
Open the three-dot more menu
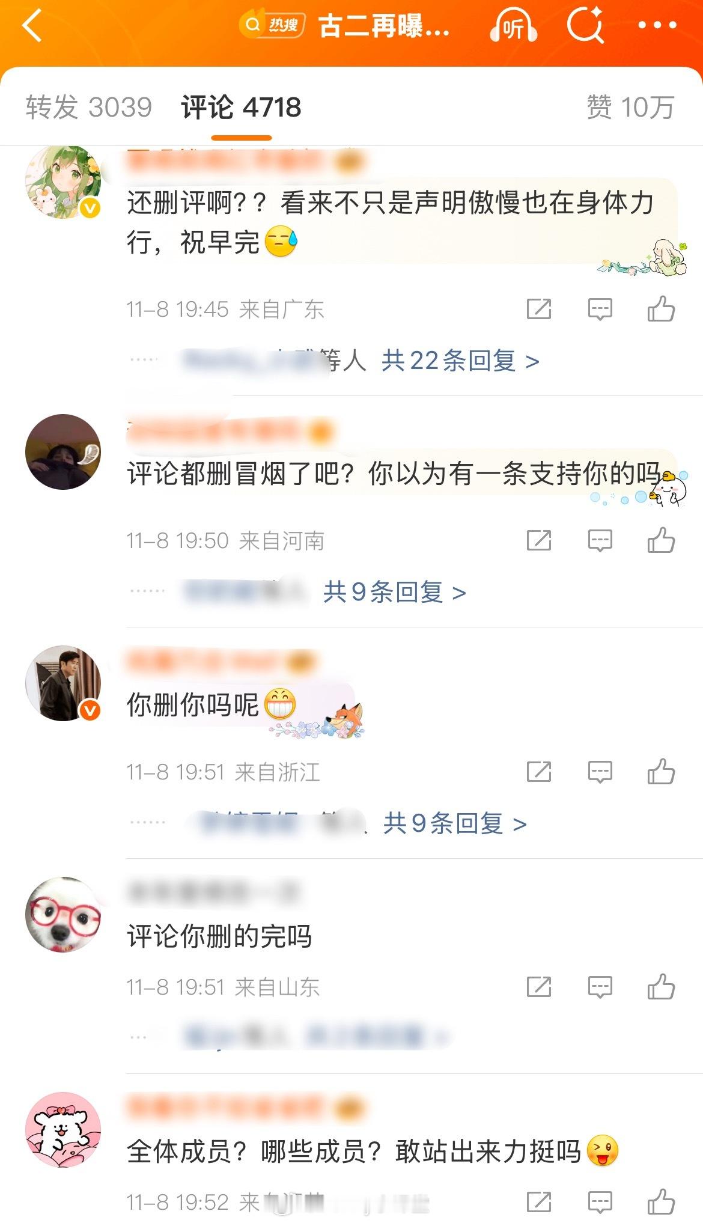coord(657,25)
